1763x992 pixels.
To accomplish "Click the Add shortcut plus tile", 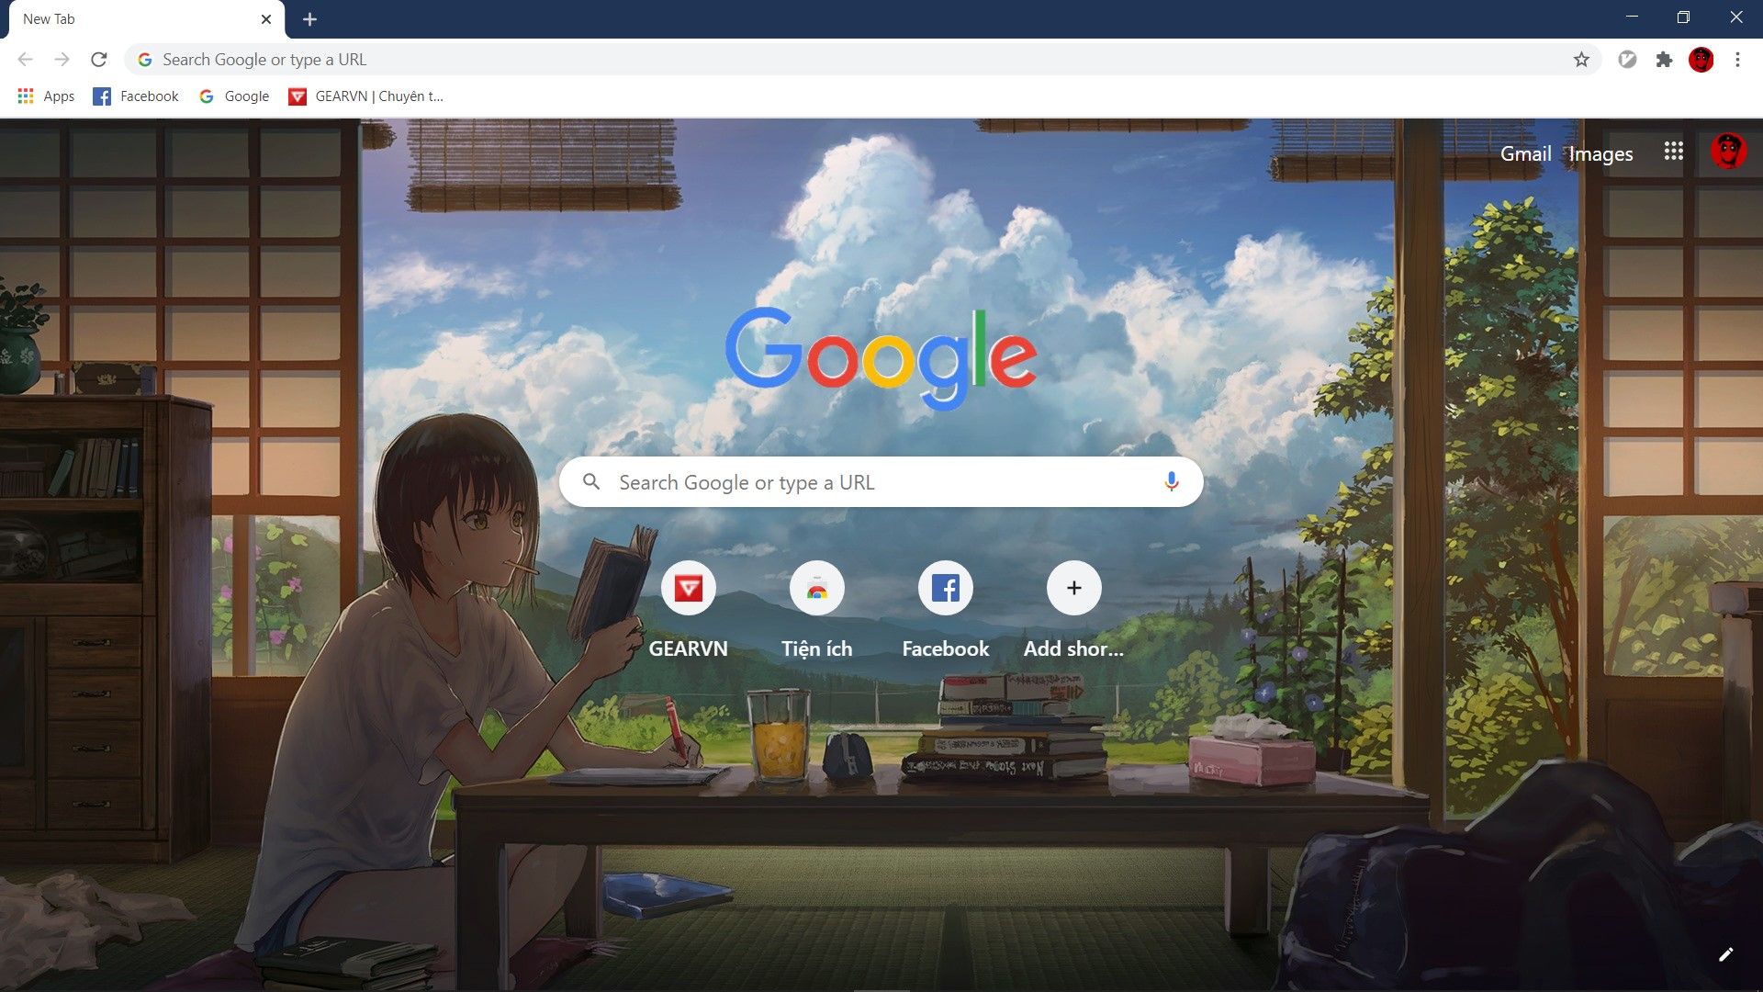I will pos(1073,610).
